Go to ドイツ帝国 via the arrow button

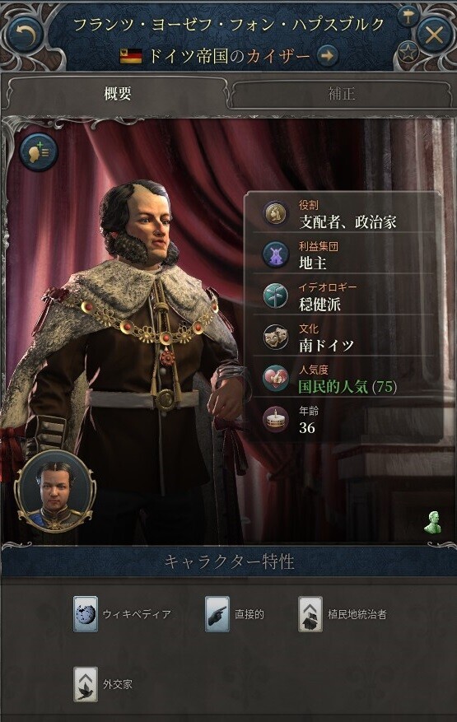point(327,56)
